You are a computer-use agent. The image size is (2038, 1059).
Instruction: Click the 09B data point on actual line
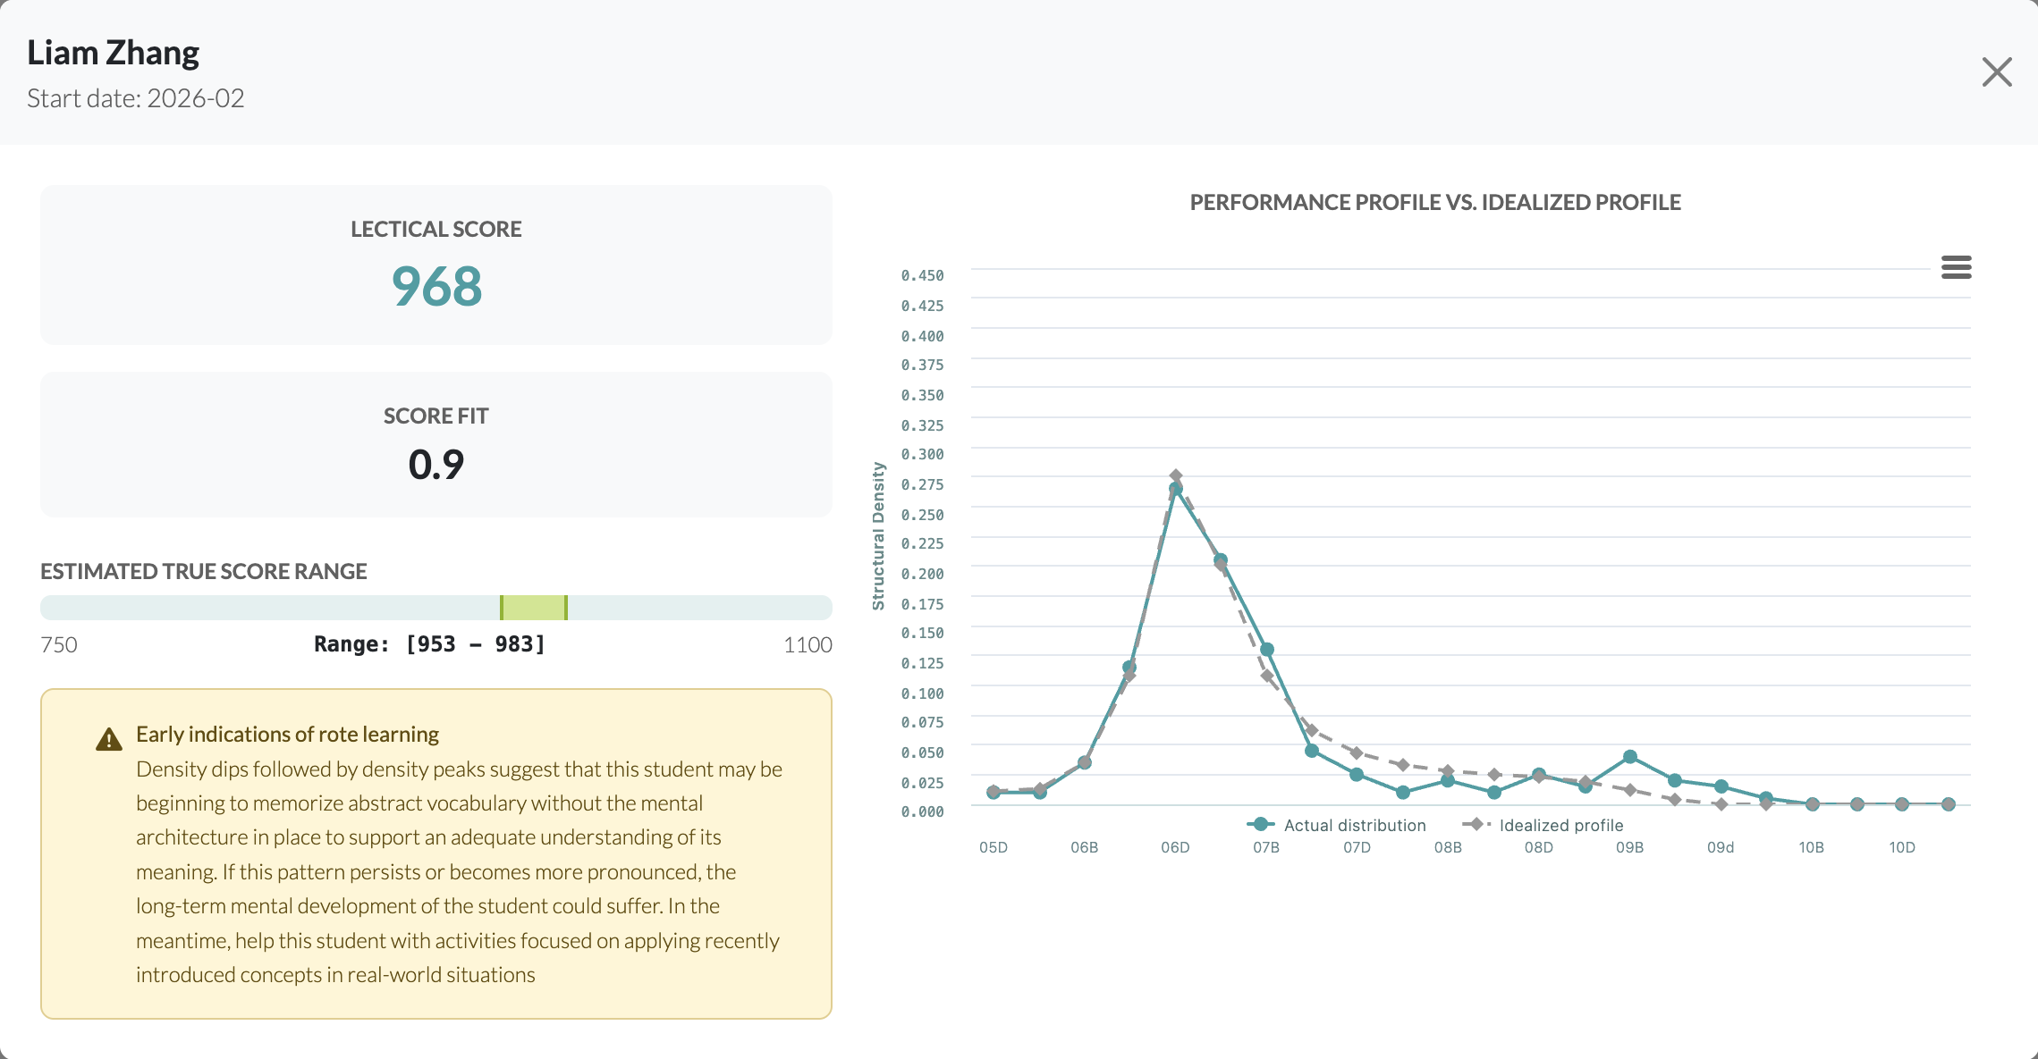pos(1630,757)
